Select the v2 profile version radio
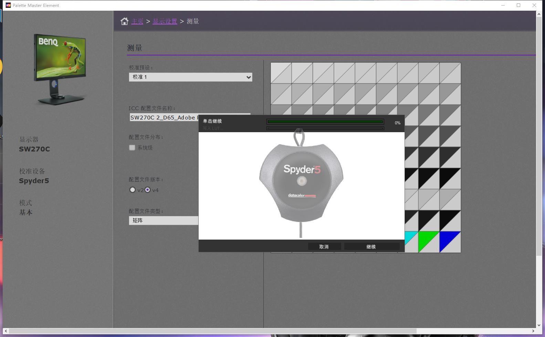 pyautogui.click(x=133, y=190)
